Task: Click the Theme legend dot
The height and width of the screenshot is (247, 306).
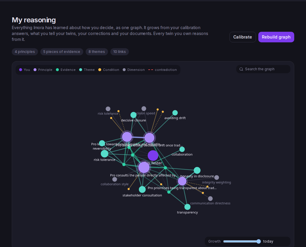Action: (x=81, y=70)
